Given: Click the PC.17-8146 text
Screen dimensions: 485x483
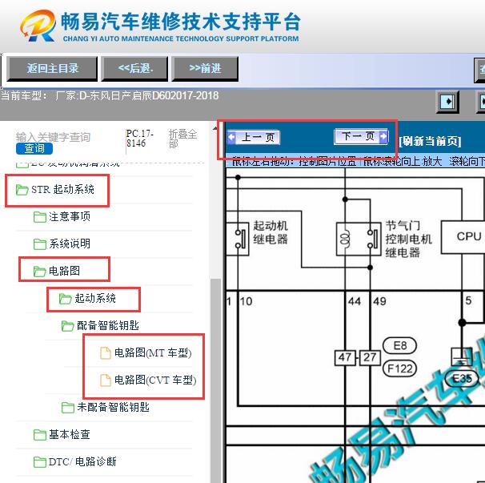Looking at the screenshot, I should [139, 139].
